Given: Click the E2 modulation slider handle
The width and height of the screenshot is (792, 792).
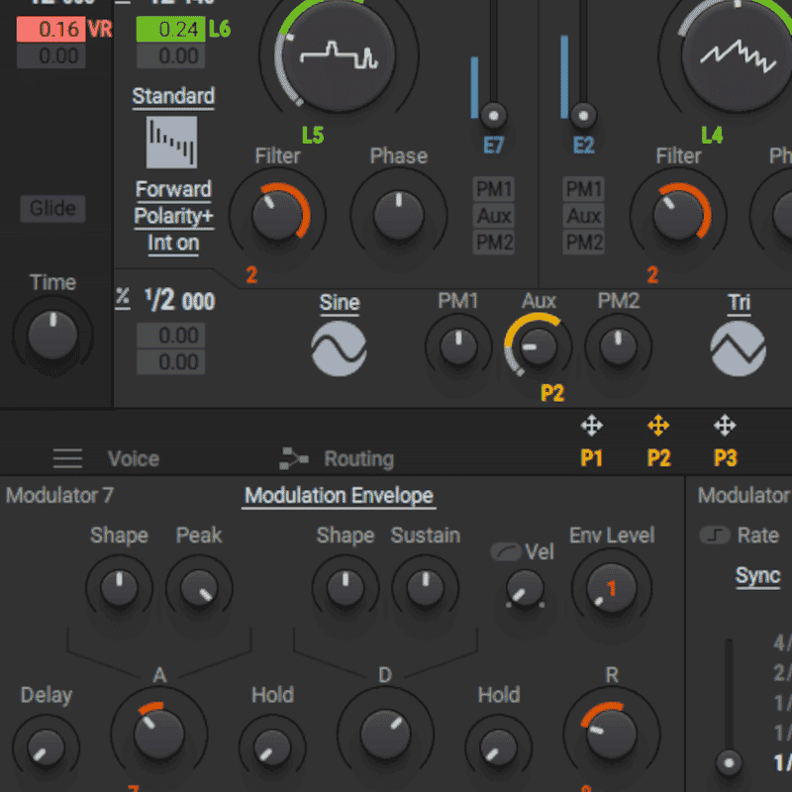Looking at the screenshot, I should click(583, 116).
